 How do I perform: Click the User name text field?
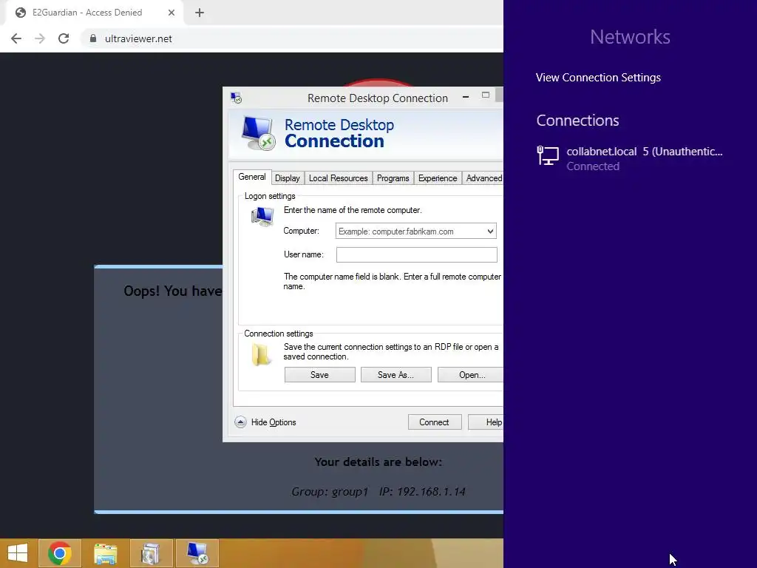coord(417,254)
